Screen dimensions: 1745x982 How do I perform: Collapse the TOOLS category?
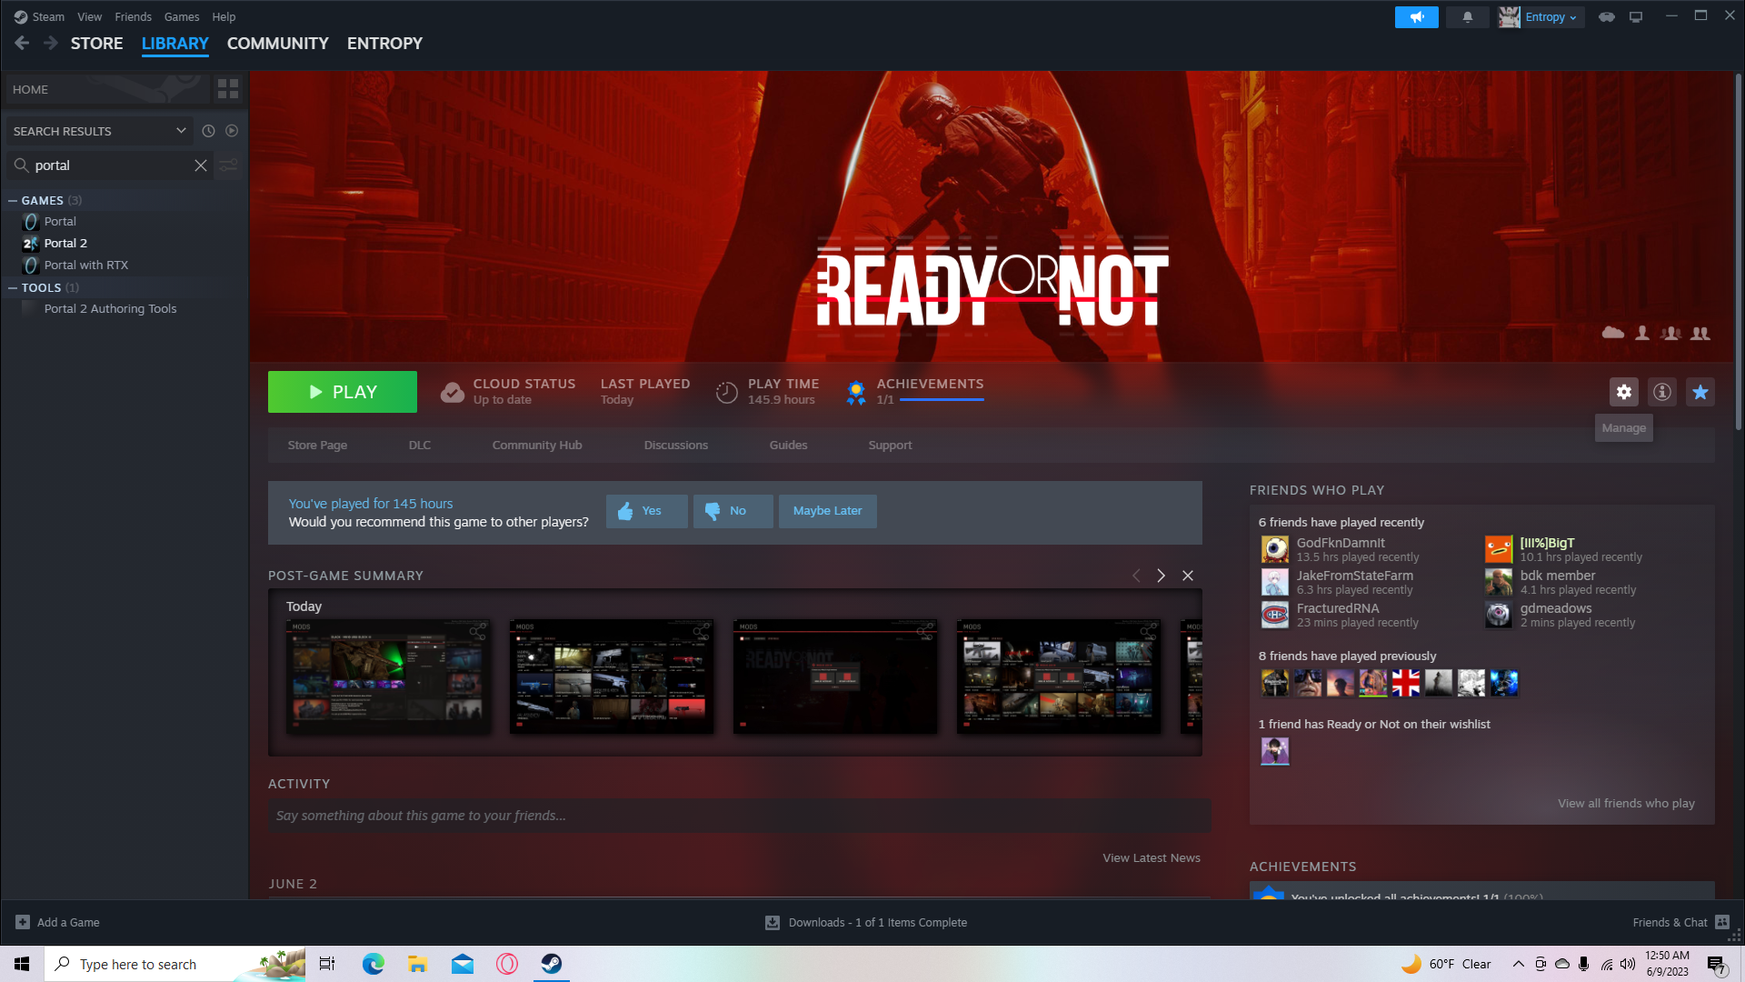(x=13, y=288)
